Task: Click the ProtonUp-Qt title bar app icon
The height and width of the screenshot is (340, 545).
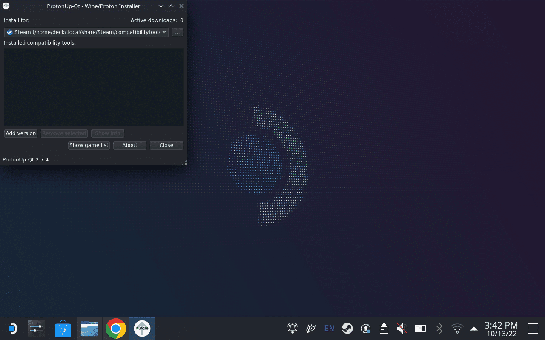Action: point(6,6)
